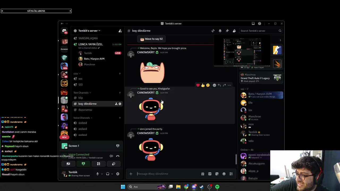Collapse the ssss category

pos(77,73)
